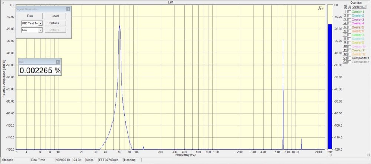Expand the N/A dropdown list
Screen dimensions: 371x164
40,30
